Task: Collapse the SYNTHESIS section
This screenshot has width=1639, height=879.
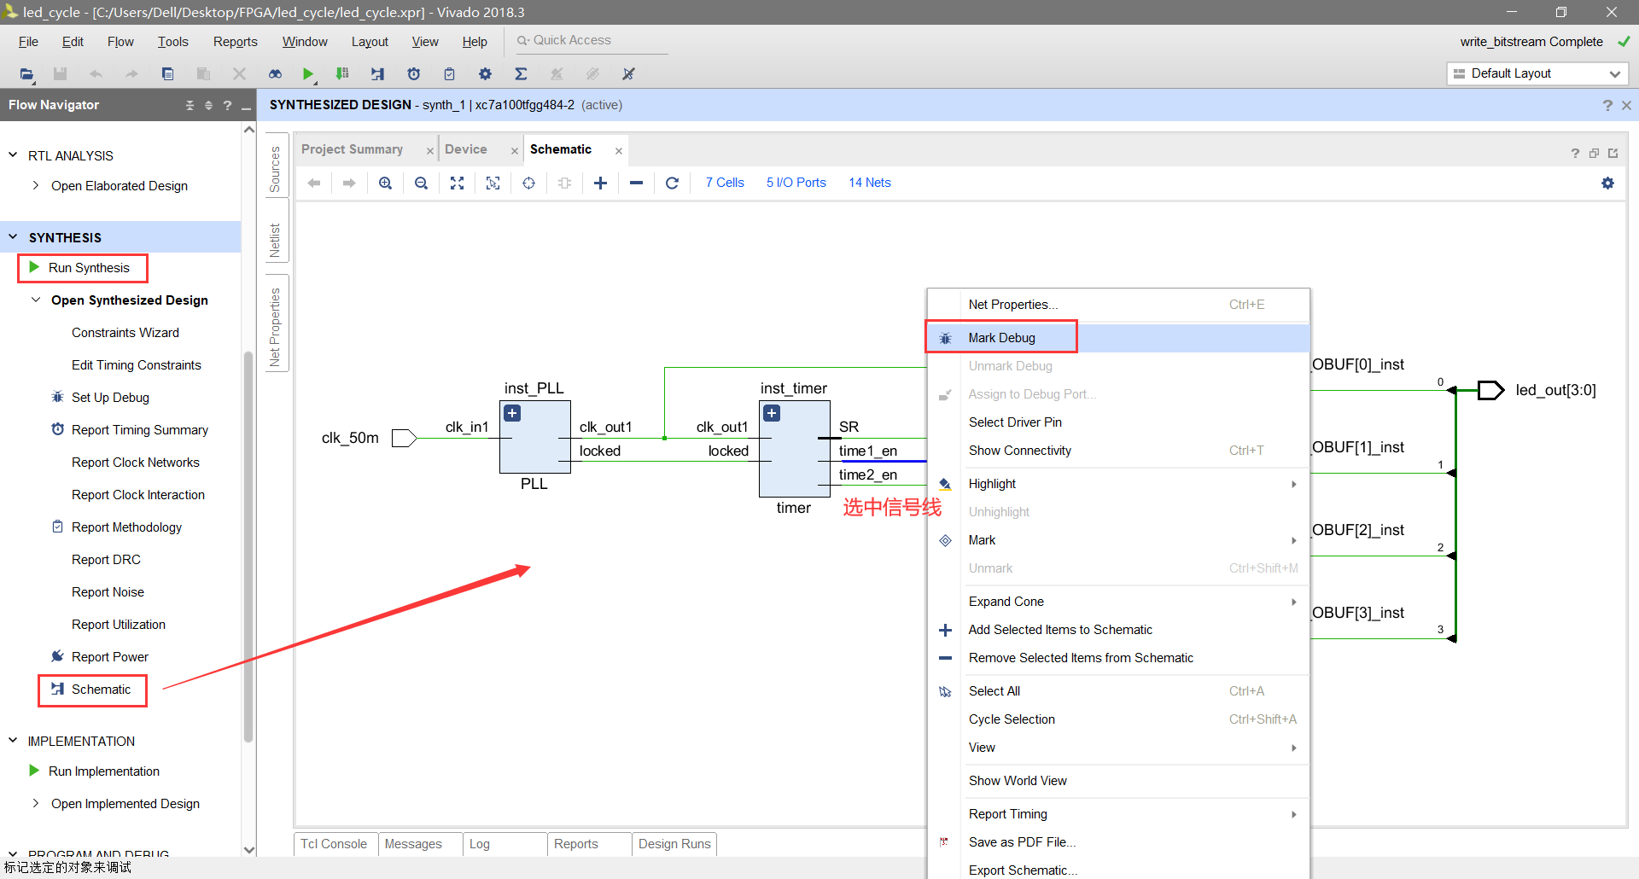Action: tap(13, 237)
